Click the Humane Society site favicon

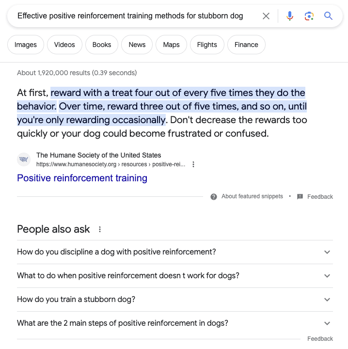[x=24, y=159]
